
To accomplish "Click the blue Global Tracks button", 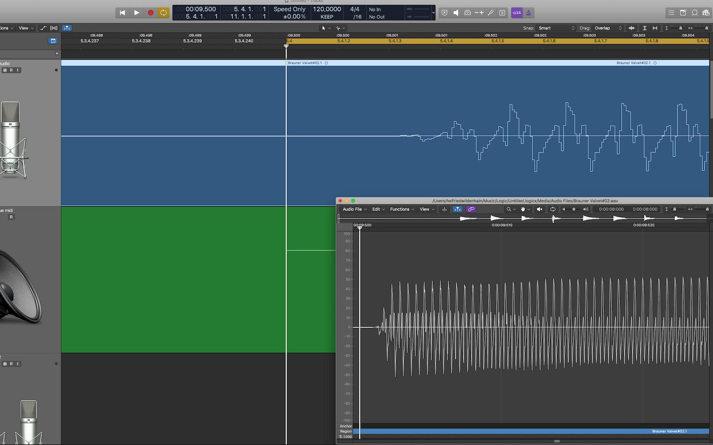I will pyautogui.click(x=53, y=41).
